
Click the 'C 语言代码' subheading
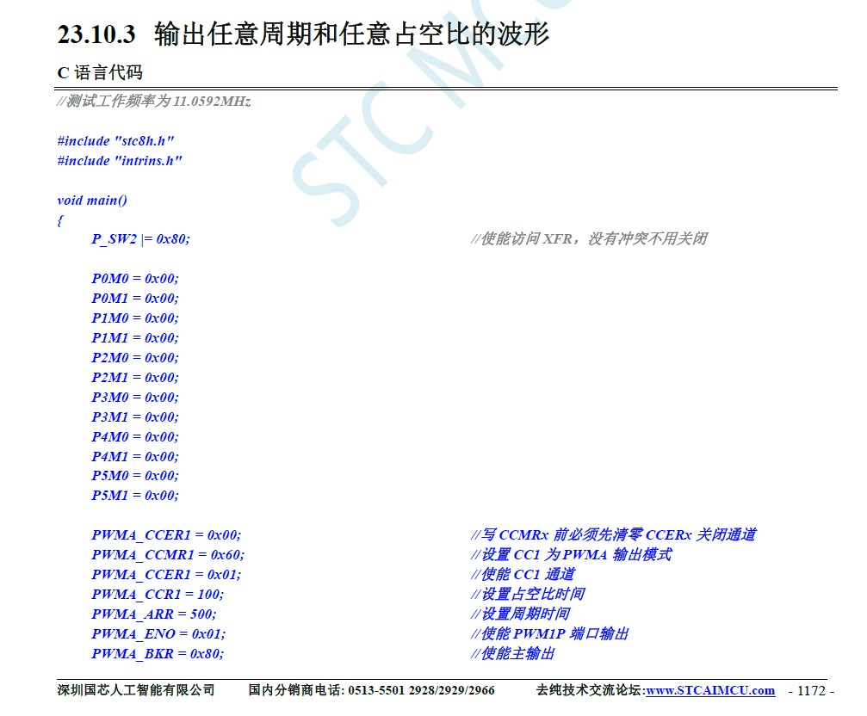[100, 72]
